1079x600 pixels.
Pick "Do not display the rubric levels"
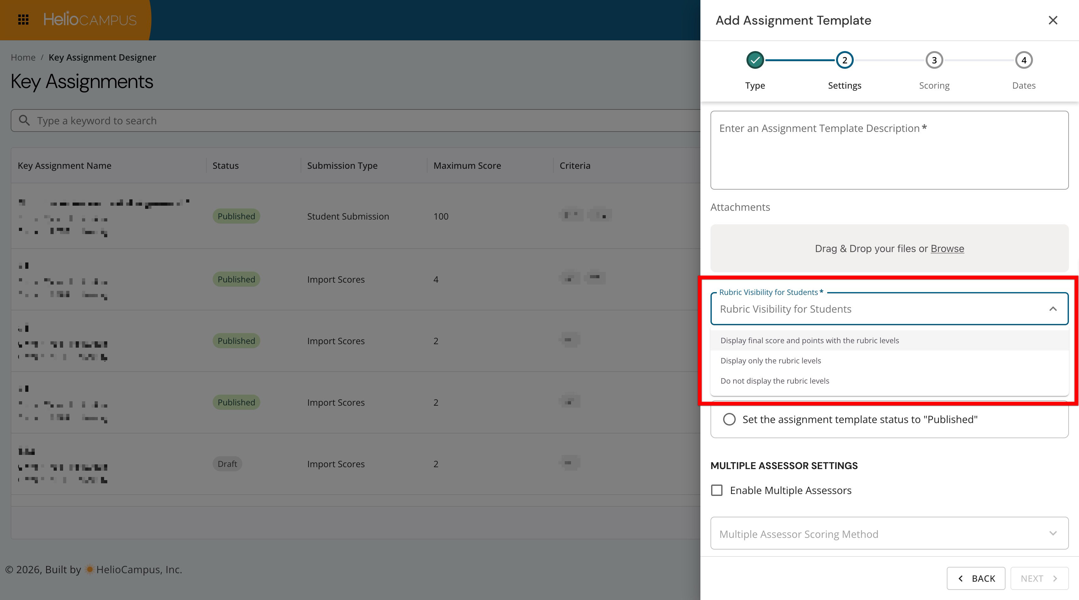pos(775,381)
